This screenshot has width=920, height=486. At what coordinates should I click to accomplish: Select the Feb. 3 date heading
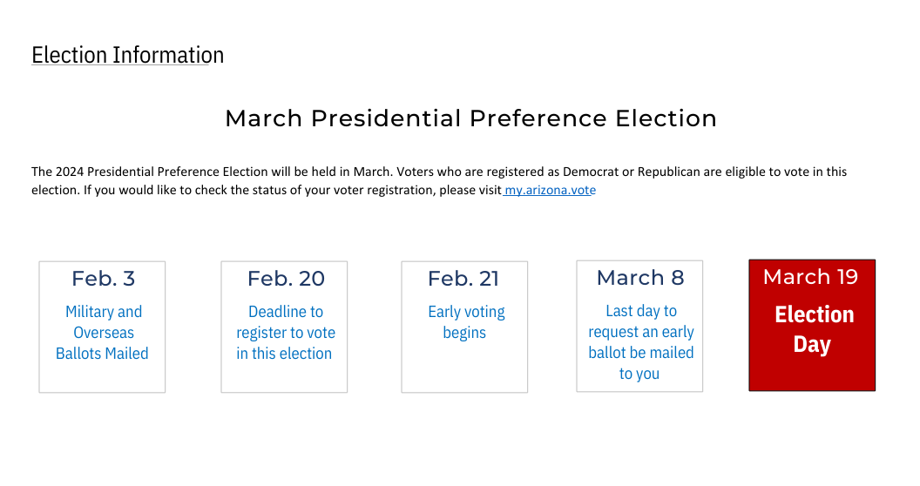(103, 279)
